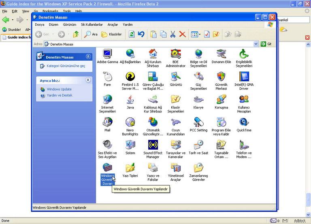Open the Dosya menu

pyautogui.click(x=39, y=25)
